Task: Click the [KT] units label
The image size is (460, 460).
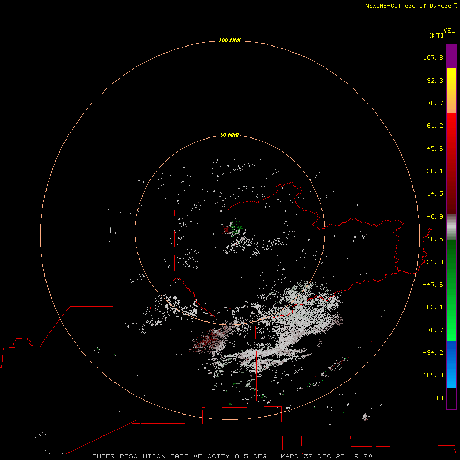Action: coord(436,35)
